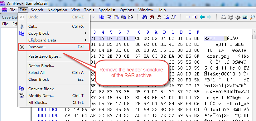Click Rar! in the text column
The height and width of the screenshot is (121, 256).
210,39
